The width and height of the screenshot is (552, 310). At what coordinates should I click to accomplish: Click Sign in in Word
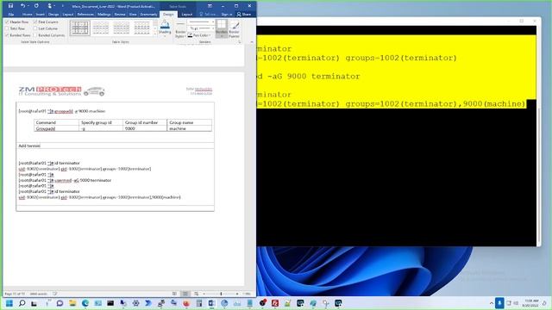tap(226, 14)
